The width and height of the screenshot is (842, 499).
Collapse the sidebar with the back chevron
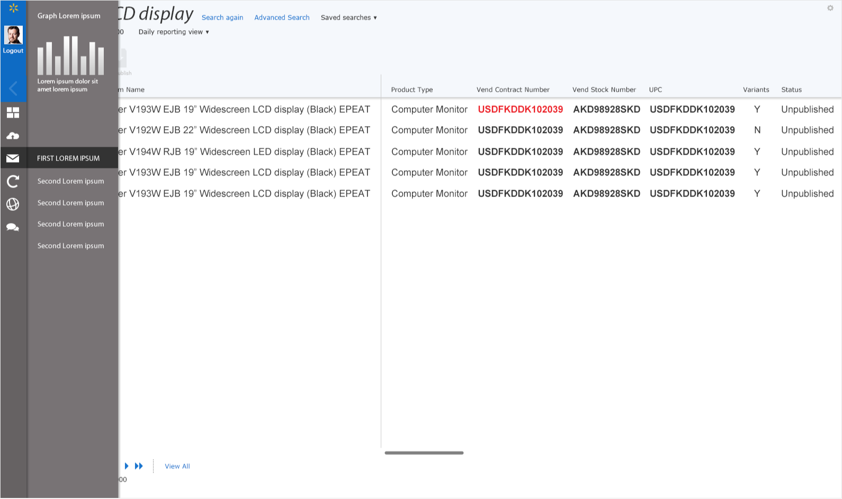pos(13,88)
